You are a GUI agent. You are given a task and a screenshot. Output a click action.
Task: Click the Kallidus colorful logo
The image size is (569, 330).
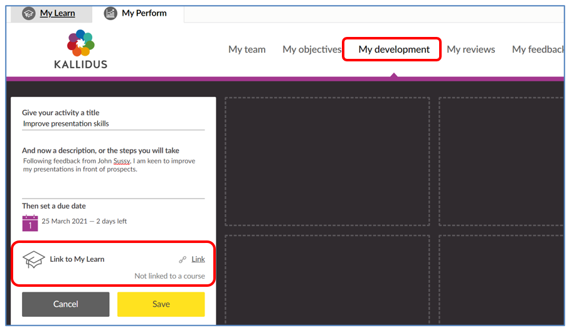[x=80, y=43]
